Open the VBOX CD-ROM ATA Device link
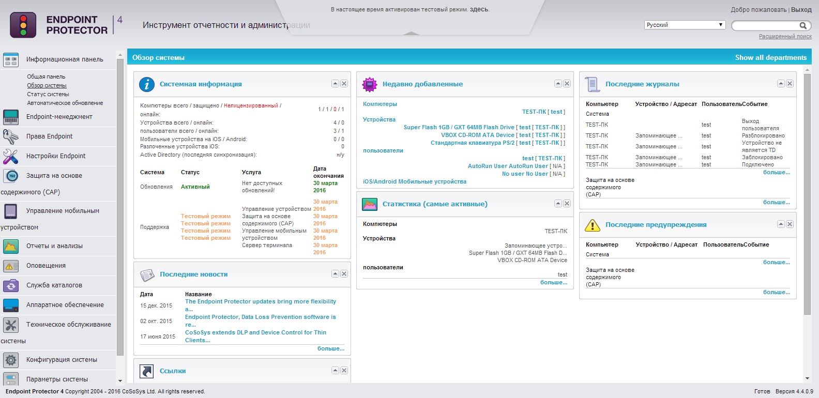The width and height of the screenshot is (819, 398). pos(477,135)
